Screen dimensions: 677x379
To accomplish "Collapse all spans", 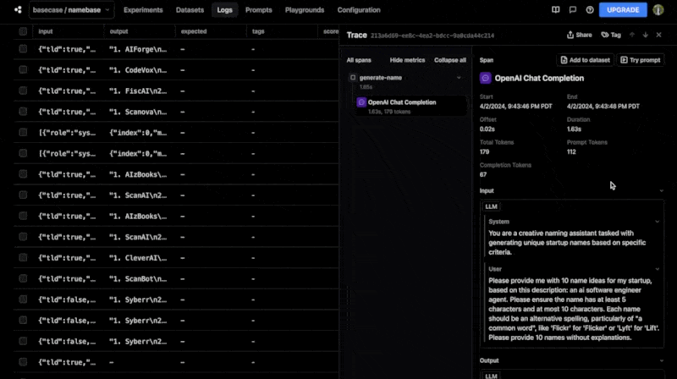I will pos(450,60).
